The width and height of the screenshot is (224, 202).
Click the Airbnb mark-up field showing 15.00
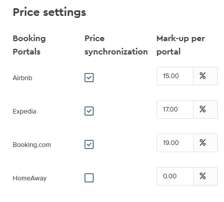pos(175,76)
